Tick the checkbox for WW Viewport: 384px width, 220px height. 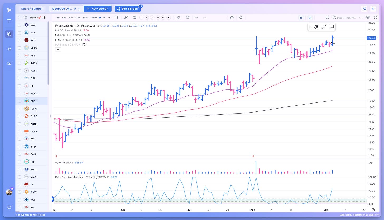[x=20, y=25]
